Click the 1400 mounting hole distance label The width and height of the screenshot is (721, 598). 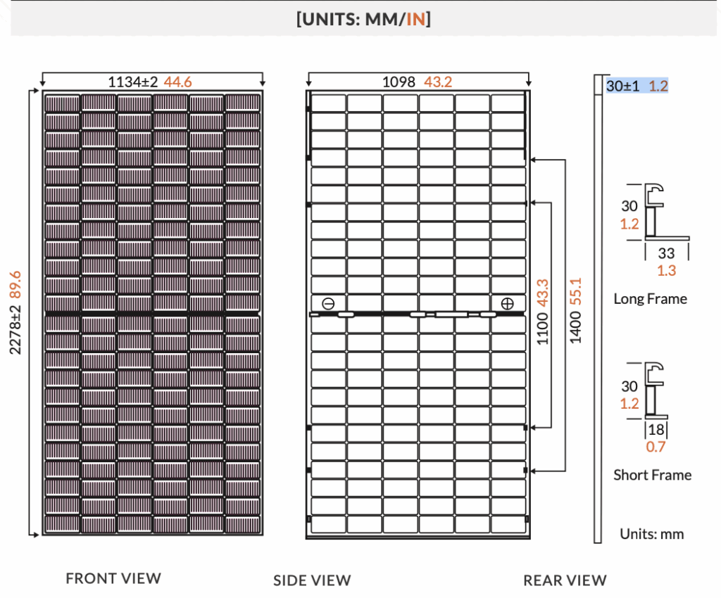click(576, 312)
